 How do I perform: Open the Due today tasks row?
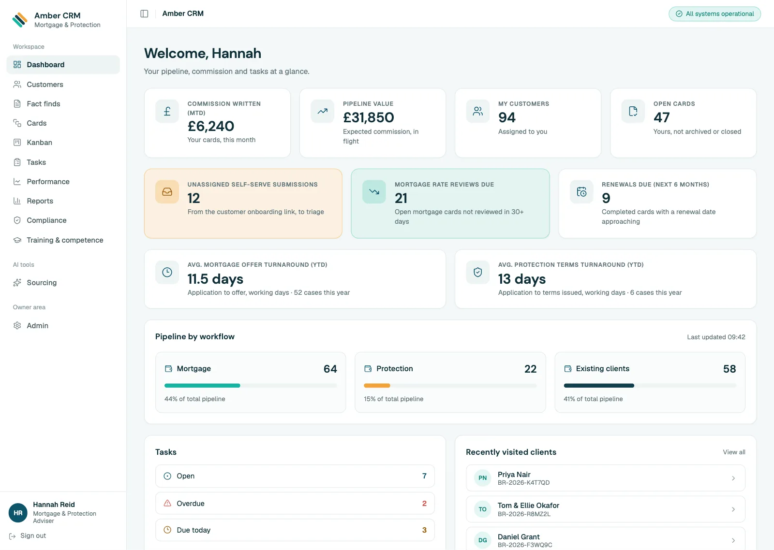[295, 530]
